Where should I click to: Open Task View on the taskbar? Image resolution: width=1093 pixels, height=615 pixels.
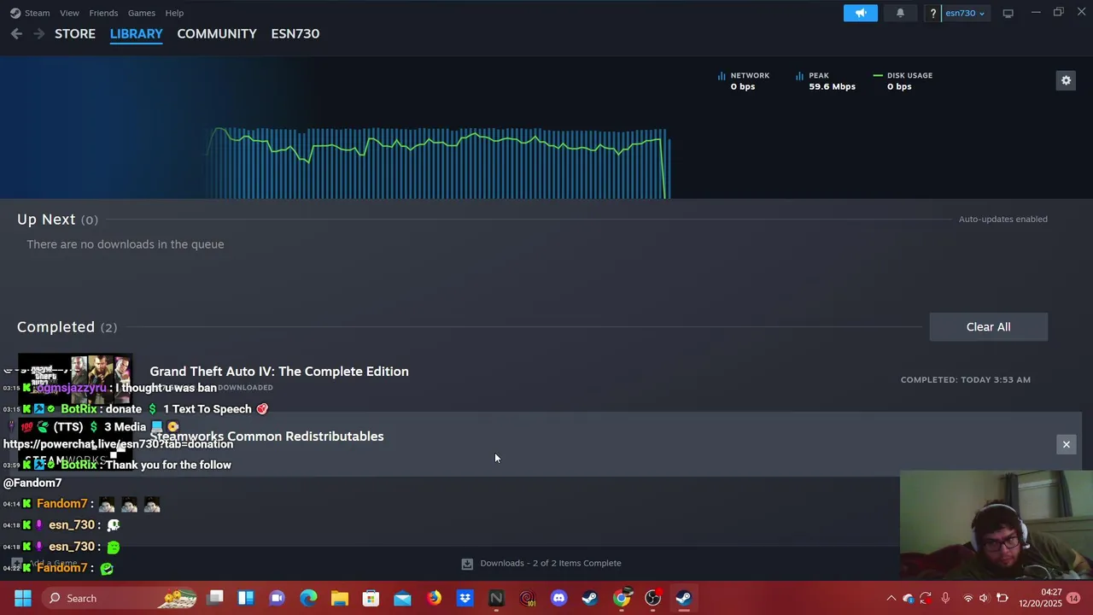click(215, 598)
